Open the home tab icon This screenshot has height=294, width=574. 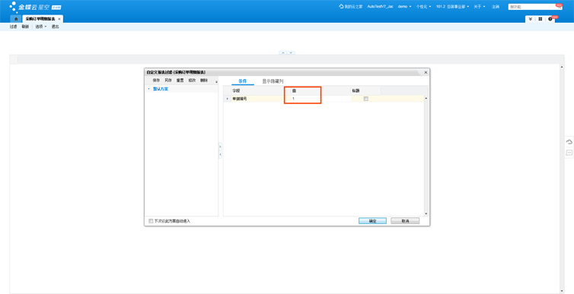tap(15, 19)
